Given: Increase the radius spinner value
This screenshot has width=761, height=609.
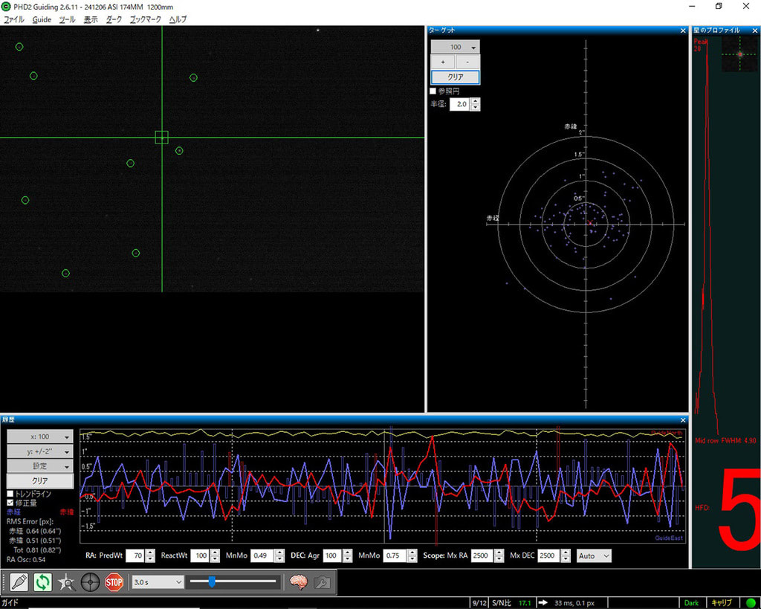Looking at the screenshot, I should [475, 101].
